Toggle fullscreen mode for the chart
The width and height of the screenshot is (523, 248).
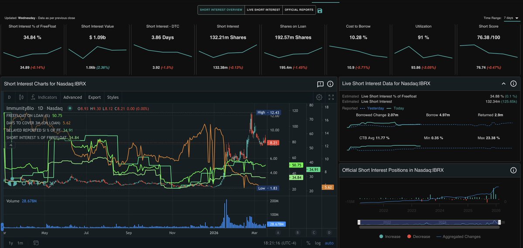(331, 97)
